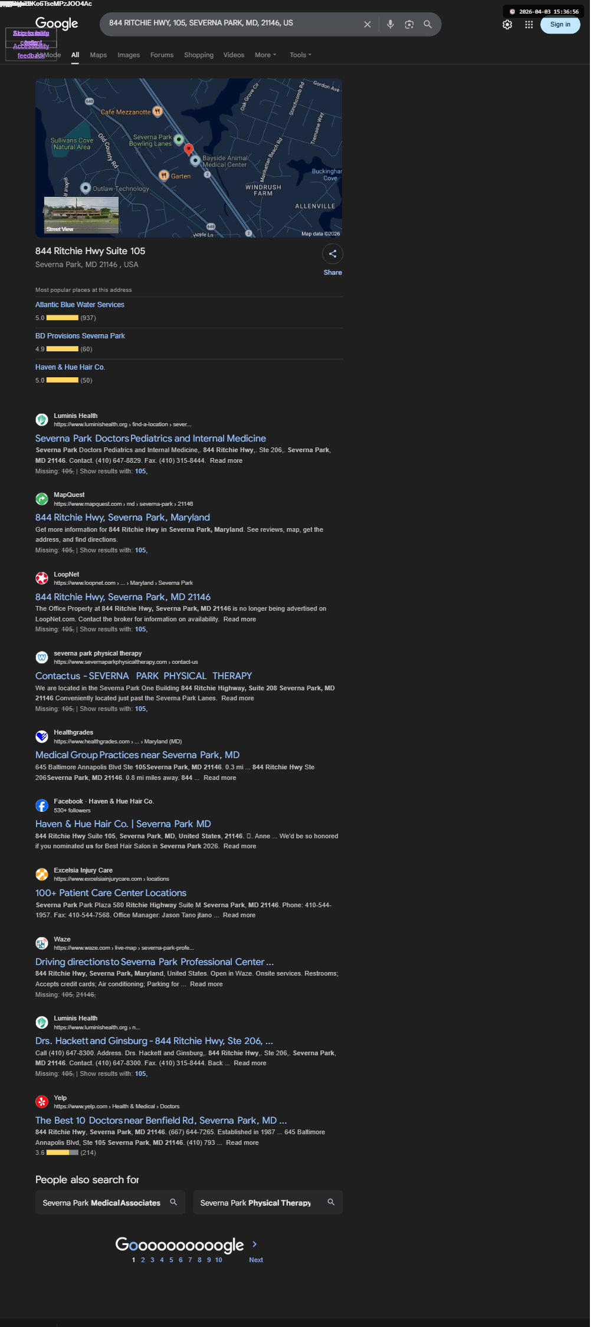This screenshot has height=1327, width=597.
Task: Open search by image camera icon
Action: pos(409,24)
